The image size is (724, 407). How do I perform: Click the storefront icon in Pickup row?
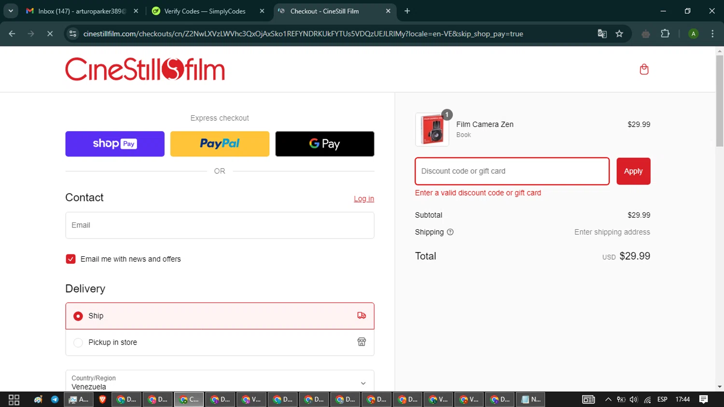pos(362,342)
